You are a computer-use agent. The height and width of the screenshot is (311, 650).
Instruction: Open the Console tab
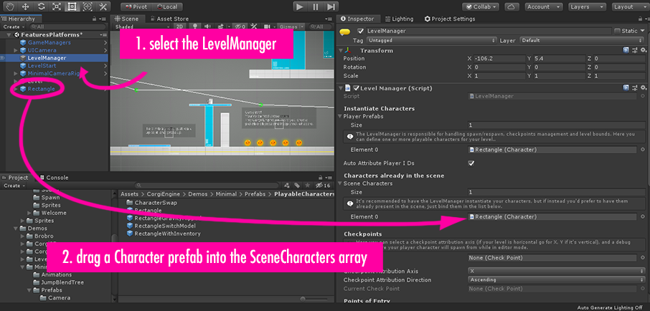pos(57,177)
